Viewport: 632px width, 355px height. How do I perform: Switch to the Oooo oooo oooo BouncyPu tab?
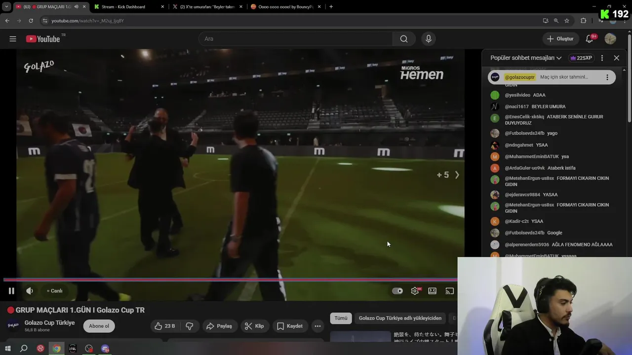[x=285, y=7]
